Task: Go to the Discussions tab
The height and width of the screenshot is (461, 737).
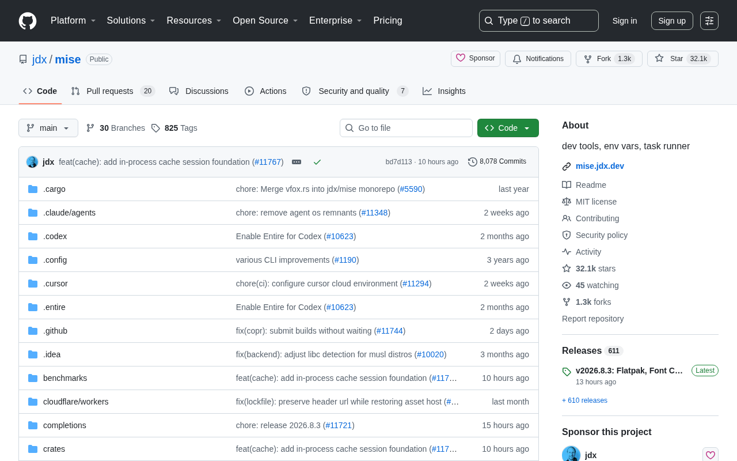Action: click(199, 91)
